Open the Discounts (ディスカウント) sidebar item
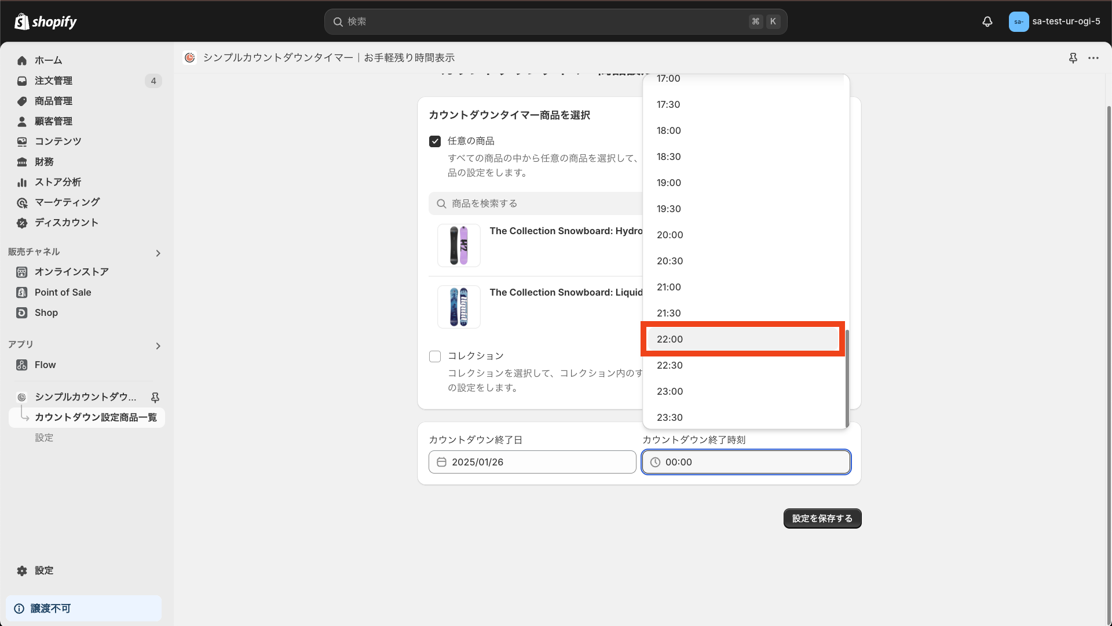The image size is (1112, 626). pos(66,223)
